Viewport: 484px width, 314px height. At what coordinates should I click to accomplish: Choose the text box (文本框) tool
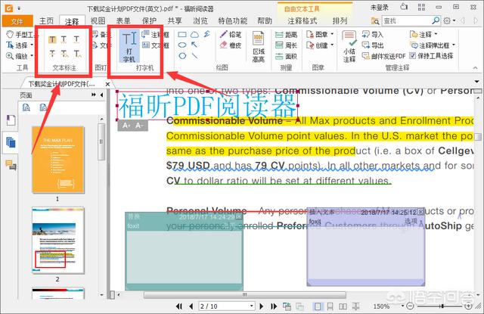[x=156, y=45]
